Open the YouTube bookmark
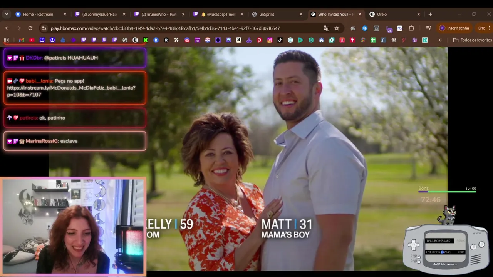 32,40
